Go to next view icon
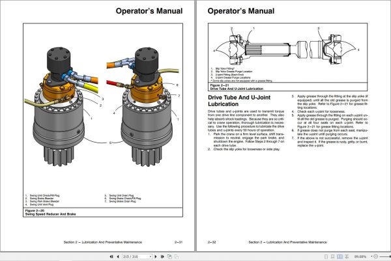 pyautogui.click(x=177, y=256)
